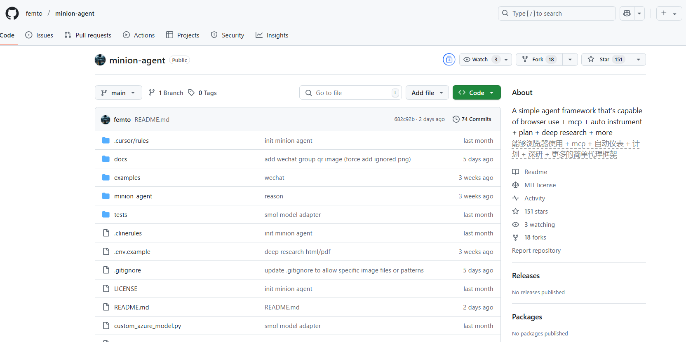Open the Add file dropdown
The image size is (686, 342).
click(427, 93)
